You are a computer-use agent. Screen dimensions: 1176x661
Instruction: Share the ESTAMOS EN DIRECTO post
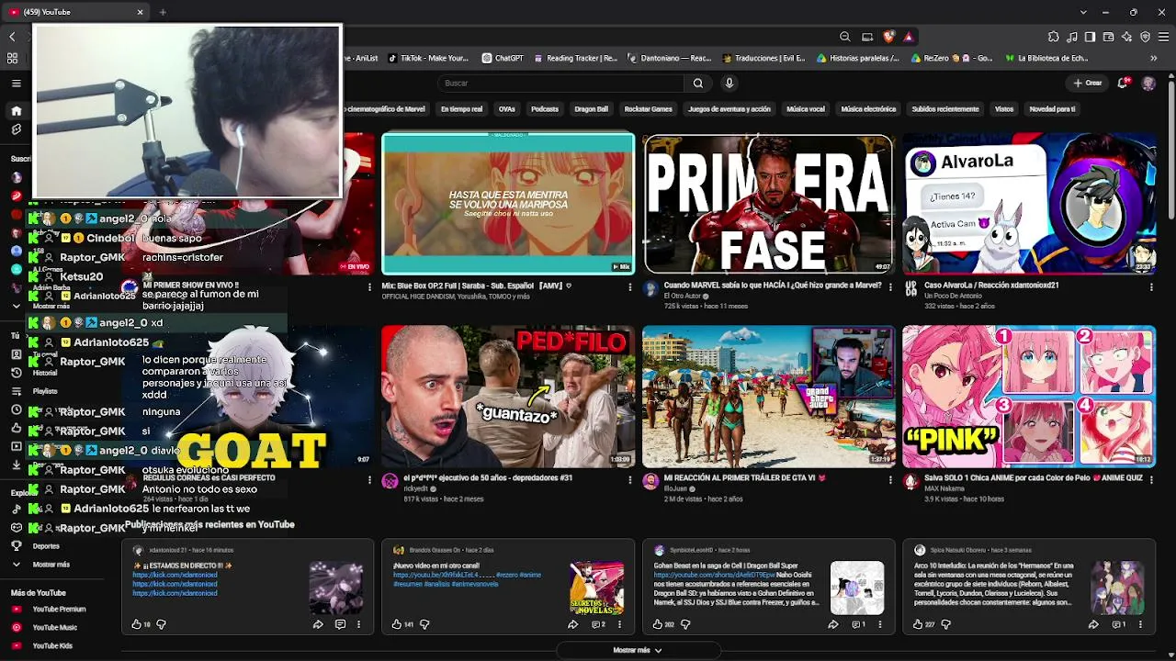[x=318, y=624]
